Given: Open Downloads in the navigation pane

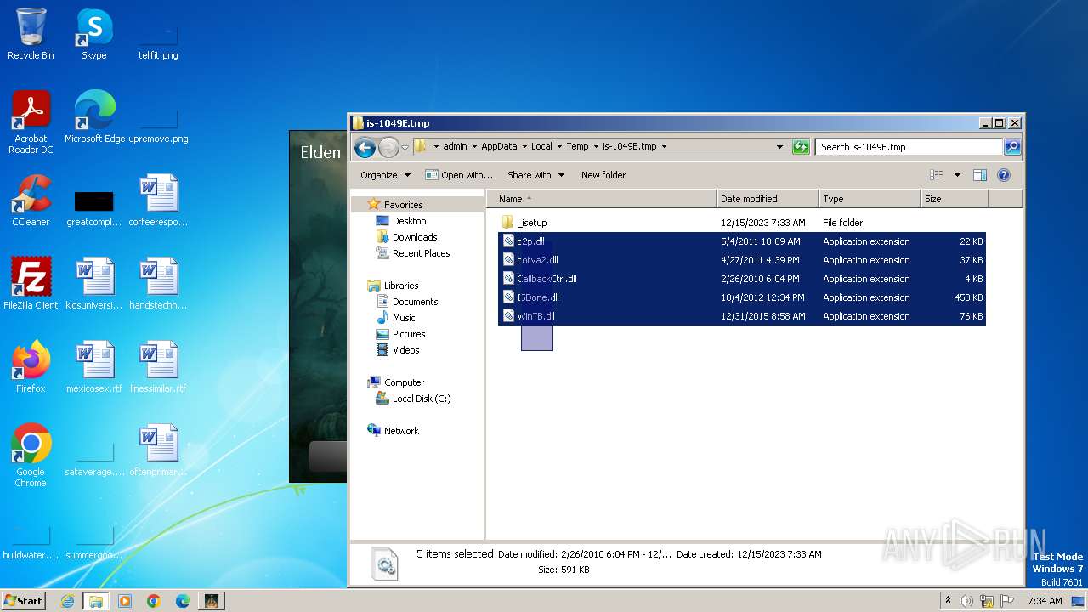Looking at the screenshot, I should coord(415,237).
